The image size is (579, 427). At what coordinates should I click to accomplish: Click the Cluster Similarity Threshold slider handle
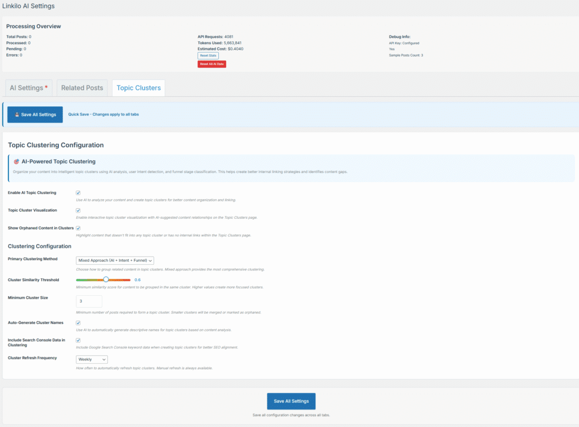[106, 279]
